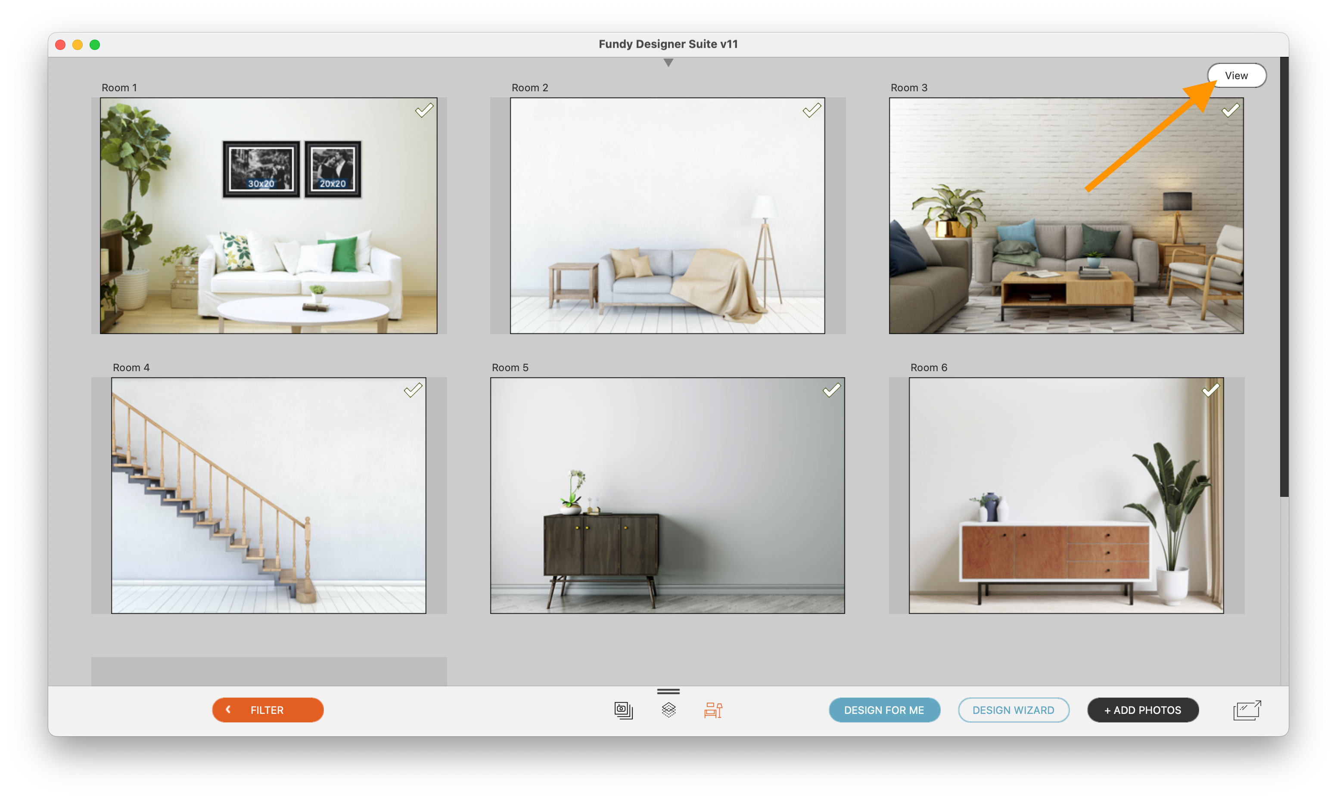Screen dimensions: 1337x800
Task: Maximize the window with green button
Action: pos(95,45)
